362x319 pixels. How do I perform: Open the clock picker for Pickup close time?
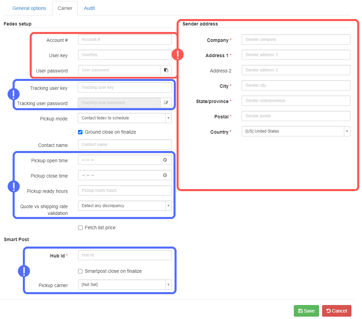[x=165, y=175]
